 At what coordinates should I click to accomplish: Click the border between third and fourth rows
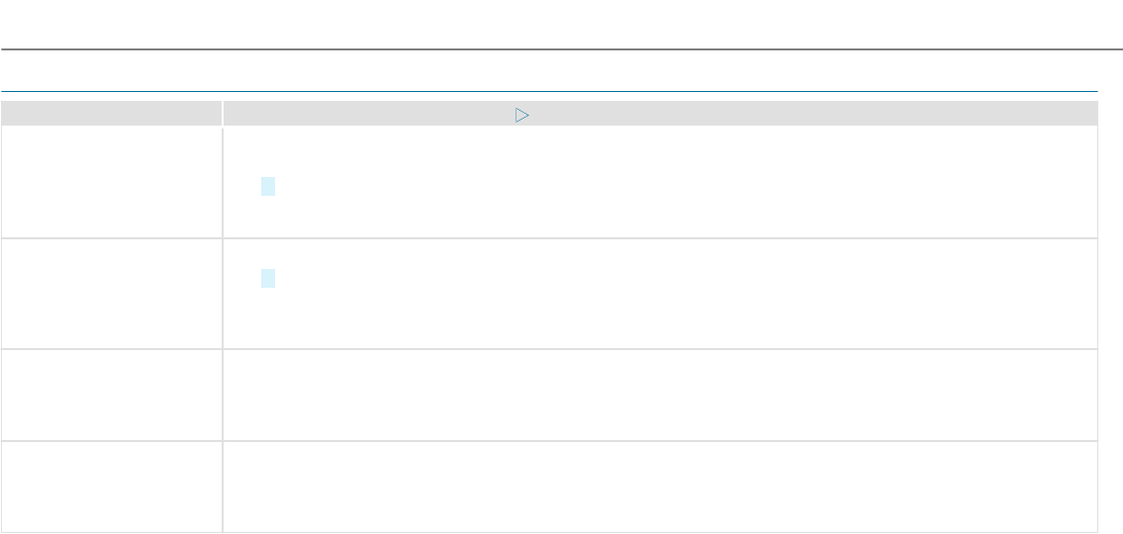tap(549, 440)
